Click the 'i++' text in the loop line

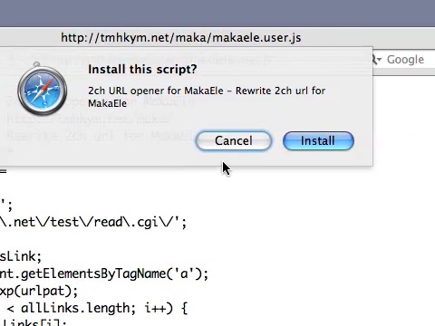tap(155, 308)
